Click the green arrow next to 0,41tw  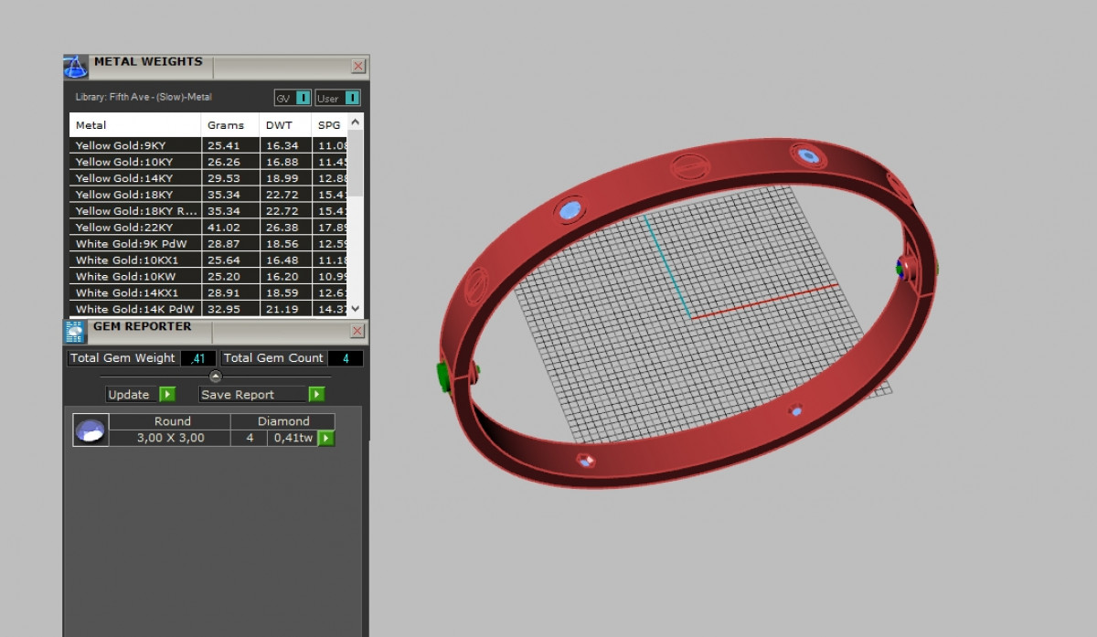coord(325,439)
